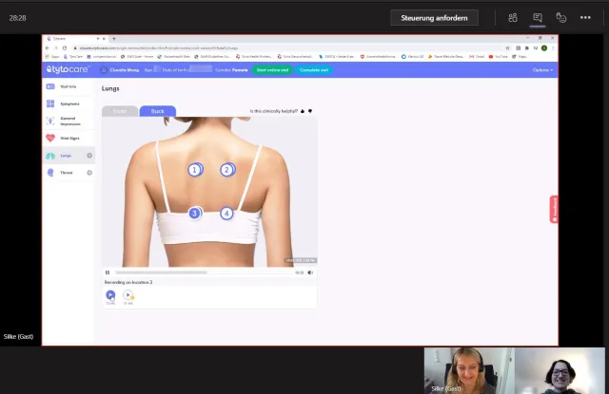This screenshot has height=394, width=609.
Task: Open the Teams participants panel icon
Action: (513, 17)
